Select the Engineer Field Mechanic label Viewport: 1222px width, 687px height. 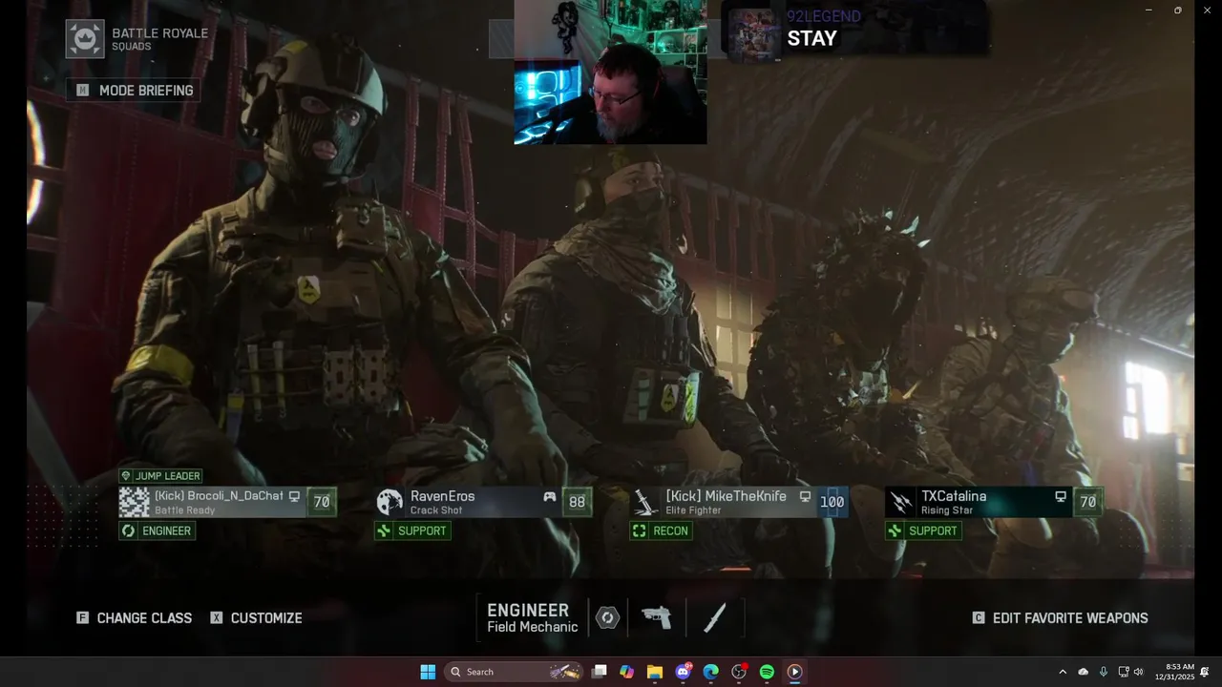coord(532,618)
